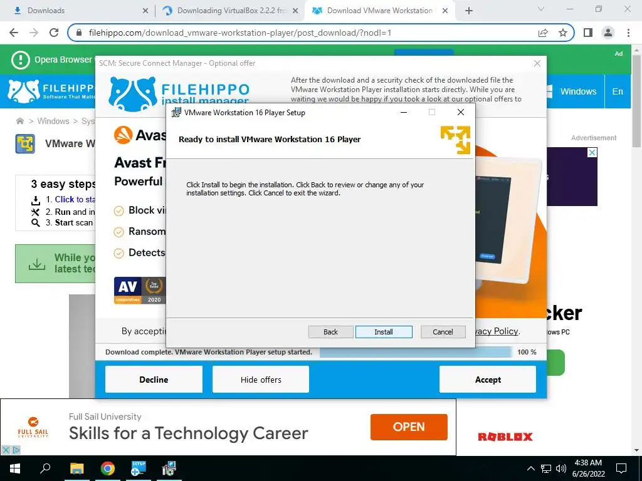Viewport: 642px width, 481px height.
Task: Cancel the VMware Workstation Player setup
Action: [443, 332]
